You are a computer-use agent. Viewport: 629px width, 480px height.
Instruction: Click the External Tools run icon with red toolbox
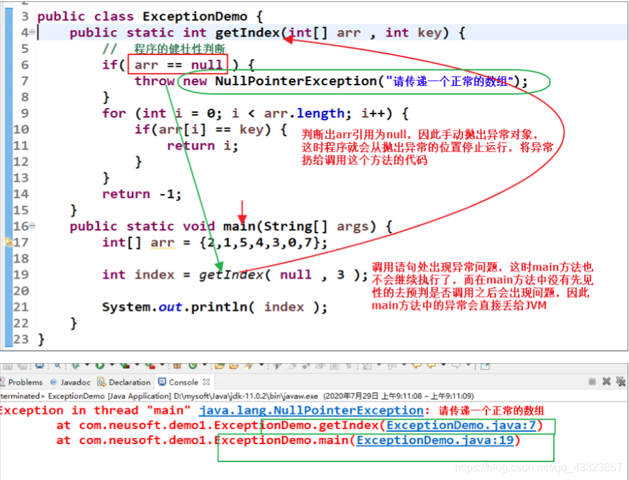click(x=150, y=365)
